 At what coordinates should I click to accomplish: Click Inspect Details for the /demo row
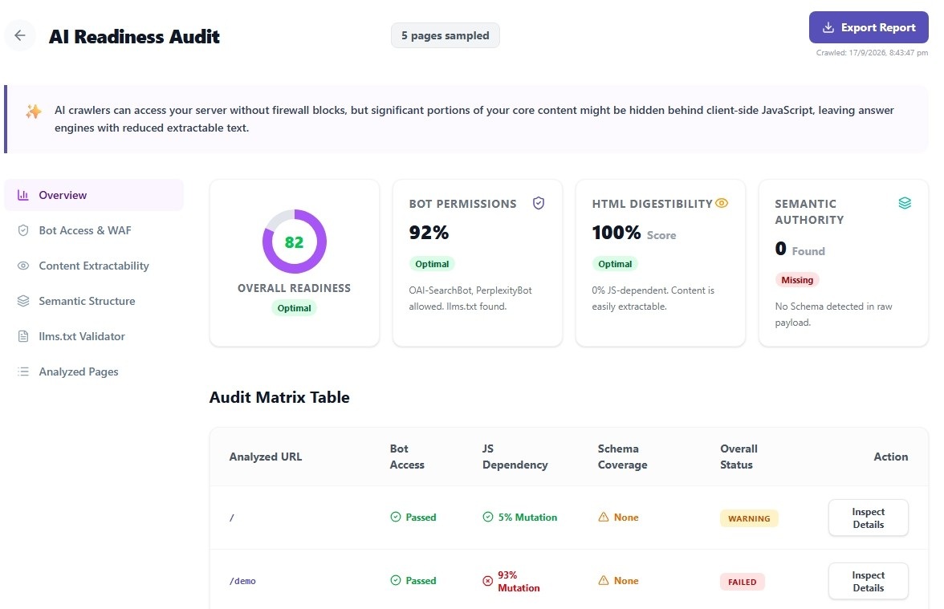(869, 581)
